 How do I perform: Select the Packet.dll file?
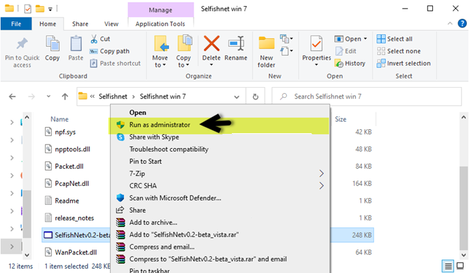click(x=69, y=167)
